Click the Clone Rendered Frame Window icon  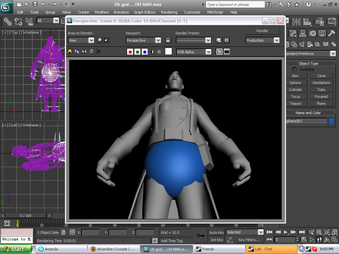[x=84, y=52]
